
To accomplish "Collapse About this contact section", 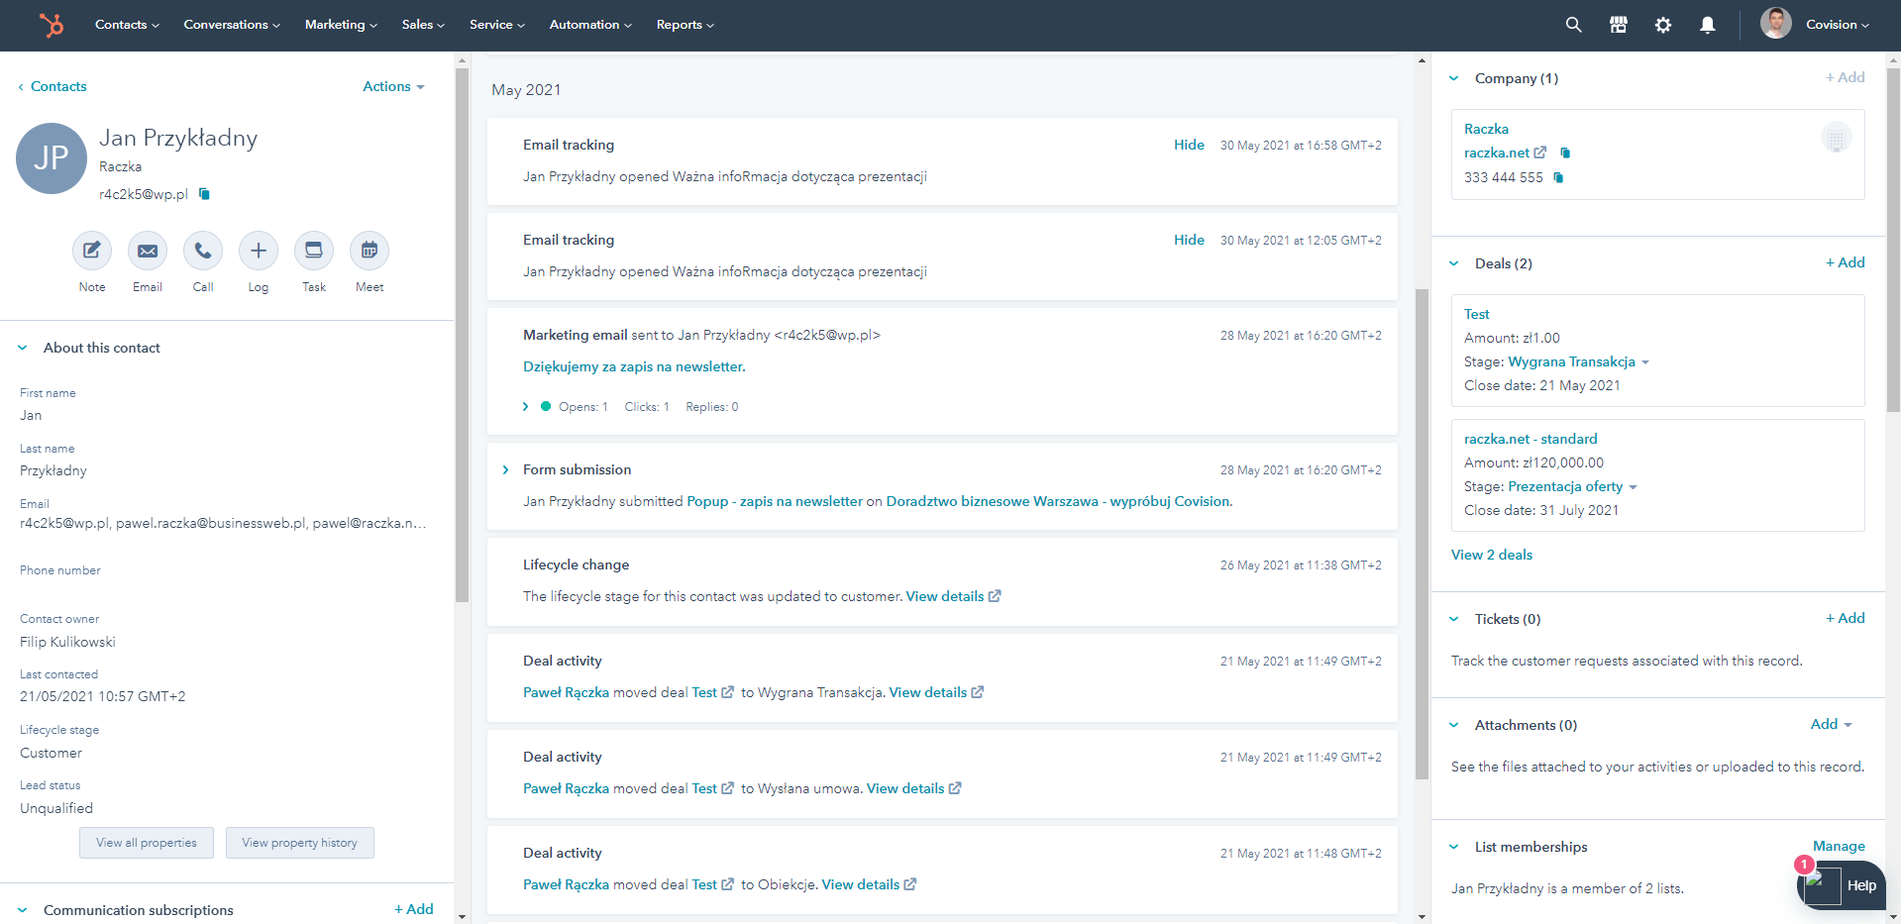I will (x=23, y=348).
